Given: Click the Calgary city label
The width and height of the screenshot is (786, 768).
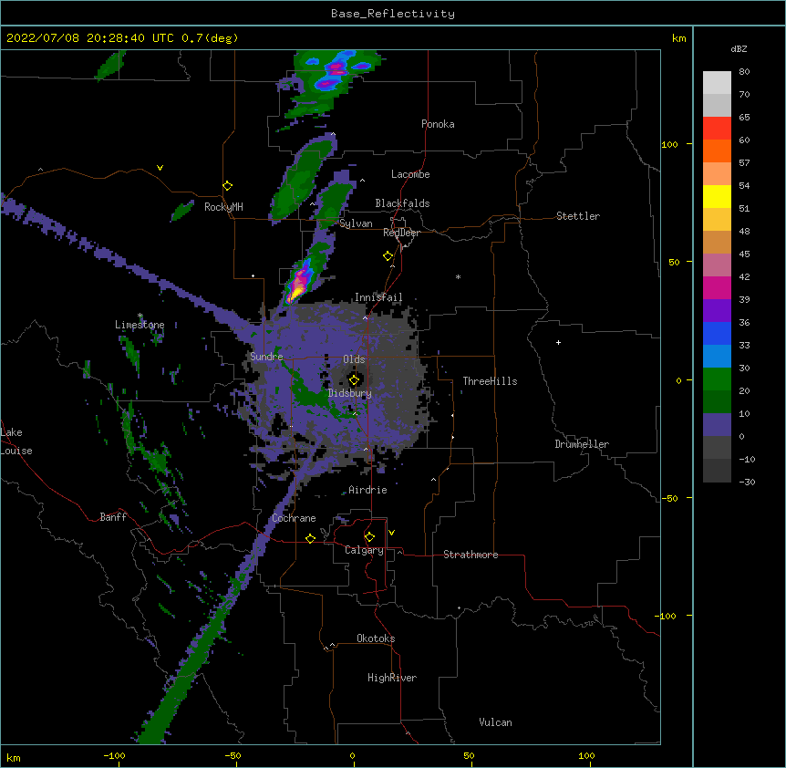Looking at the screenshot, I should click(365, 550).
